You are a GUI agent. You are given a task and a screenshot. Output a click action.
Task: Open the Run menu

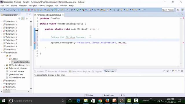click(56, 6)
